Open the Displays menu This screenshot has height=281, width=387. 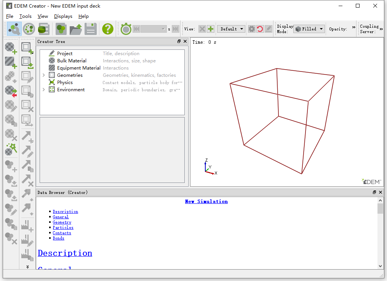pos(63,16)
